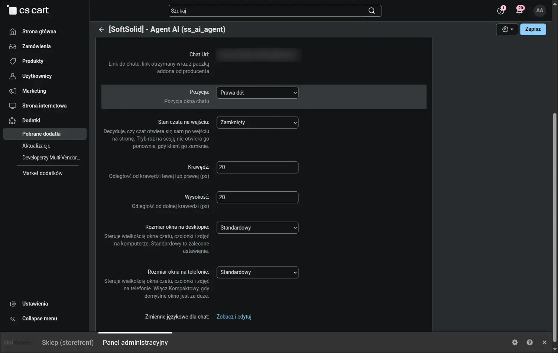This screenshot has height=353, width=558.
Task: Click the Chat Url input field
Action: 257,55
